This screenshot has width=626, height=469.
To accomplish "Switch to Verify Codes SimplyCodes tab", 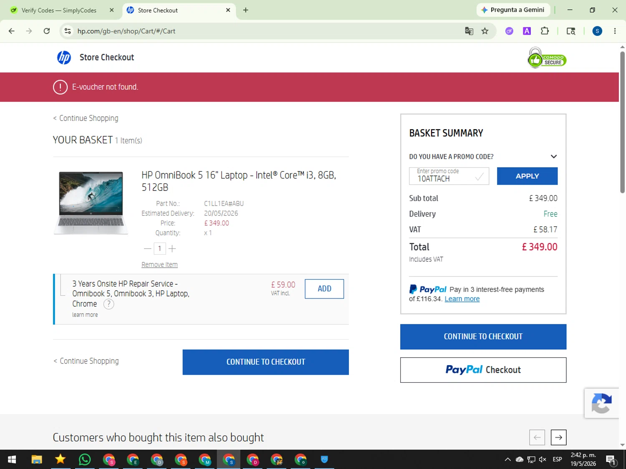I will [x=59, y=10].
